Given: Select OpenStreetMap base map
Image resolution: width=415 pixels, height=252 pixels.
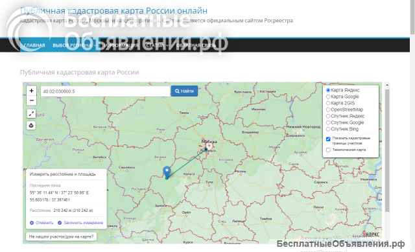Looking at the screenshot, I should click(x=328, y=109).
